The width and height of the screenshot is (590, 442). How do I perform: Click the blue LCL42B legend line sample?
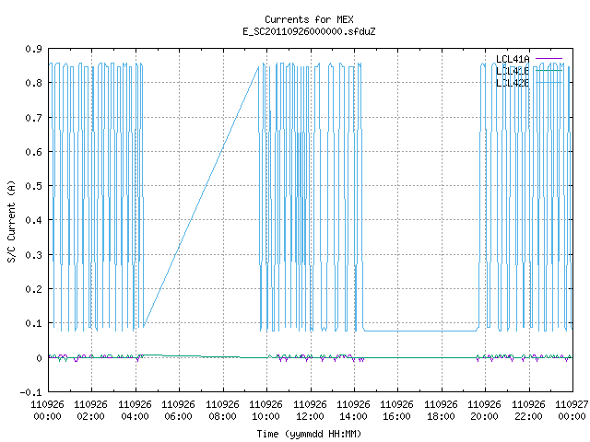[x=549, y=82]
